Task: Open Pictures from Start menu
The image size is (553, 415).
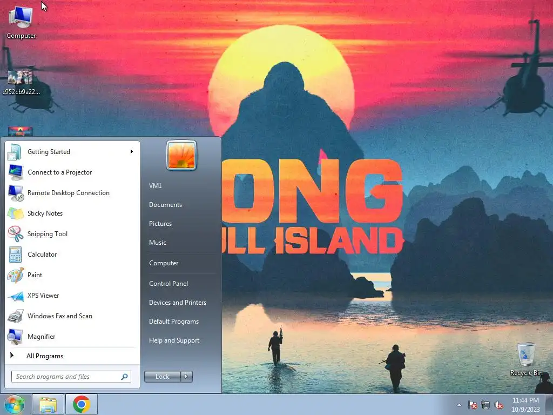Action: pyautogui.click(x=160, y=224)
